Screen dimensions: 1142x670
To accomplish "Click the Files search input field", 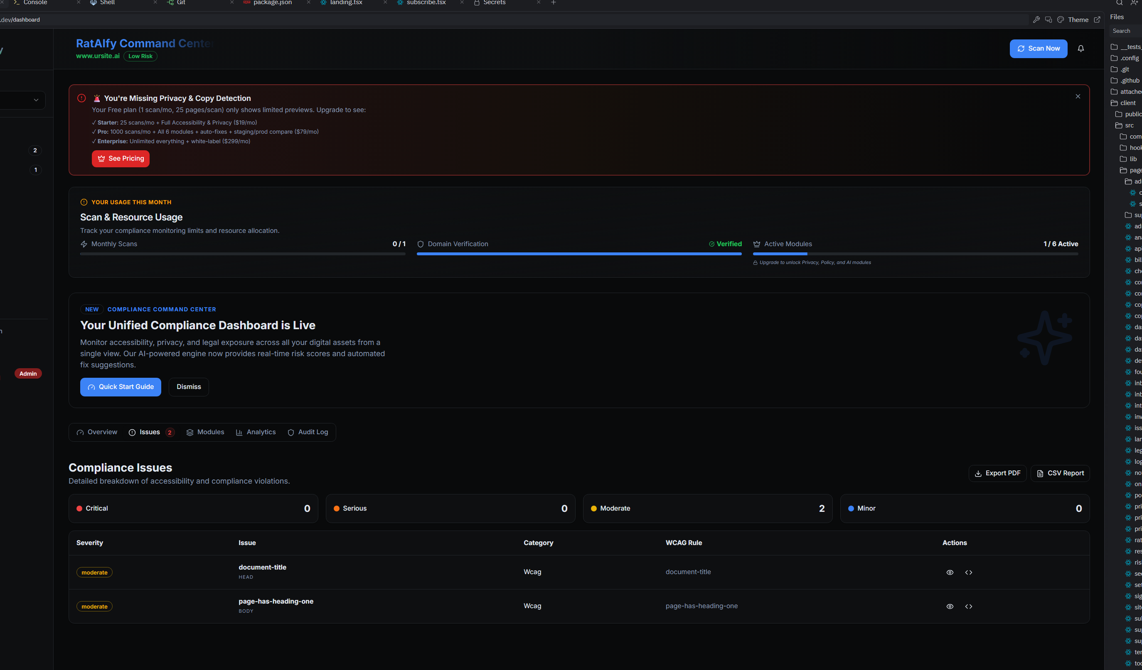I will (1126, 31).
